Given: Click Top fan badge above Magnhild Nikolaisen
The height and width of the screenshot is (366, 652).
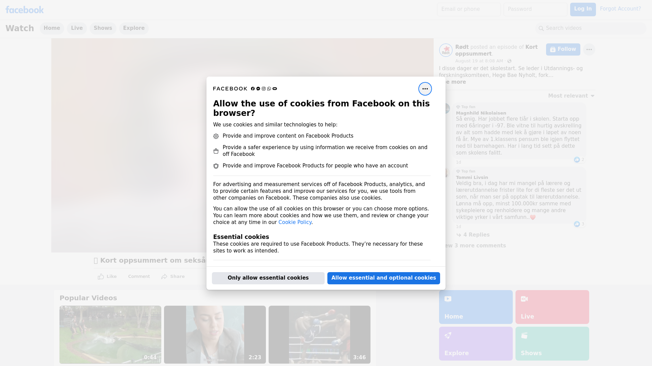Looking at the screenshot, I should (466, 107).
